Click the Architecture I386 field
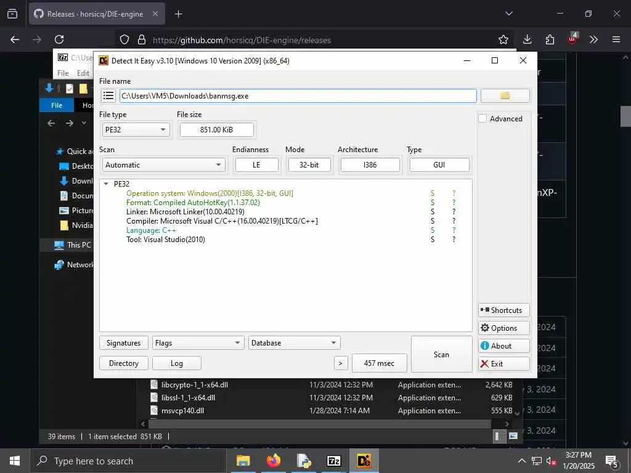The image size is (631, 473). (370, 165)
